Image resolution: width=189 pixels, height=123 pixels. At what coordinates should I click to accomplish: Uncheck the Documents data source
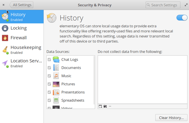point(49,68)
